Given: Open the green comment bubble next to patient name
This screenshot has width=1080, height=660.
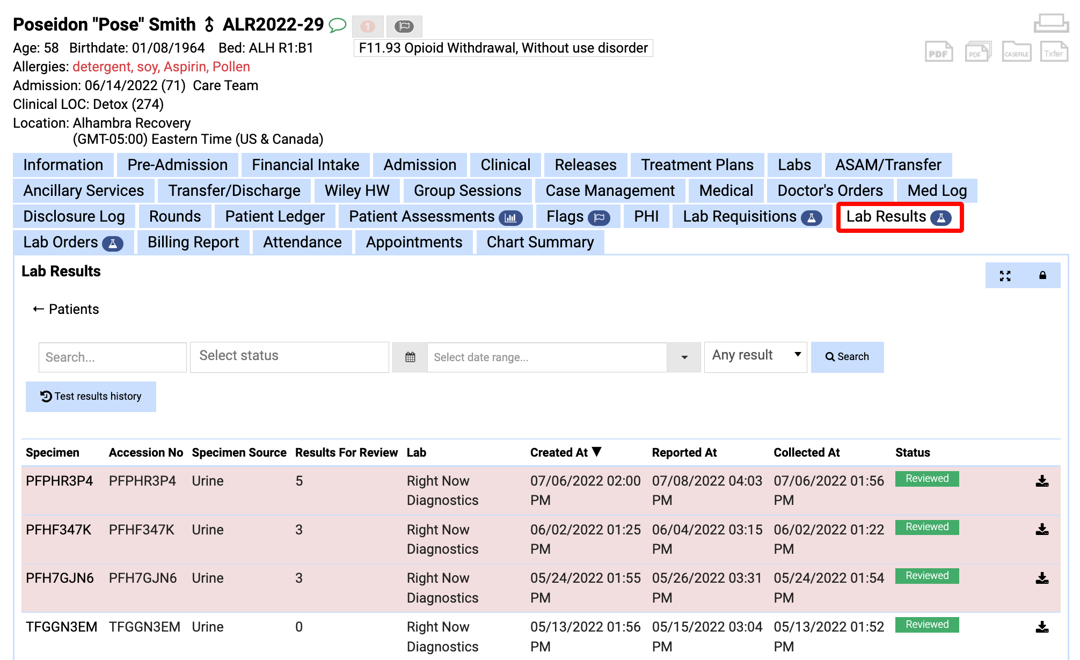Looking at the screenshot, I should [x=338, y=25].
